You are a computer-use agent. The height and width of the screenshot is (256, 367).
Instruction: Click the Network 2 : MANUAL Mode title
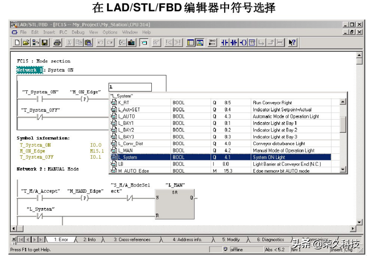(x=48, y=169)
